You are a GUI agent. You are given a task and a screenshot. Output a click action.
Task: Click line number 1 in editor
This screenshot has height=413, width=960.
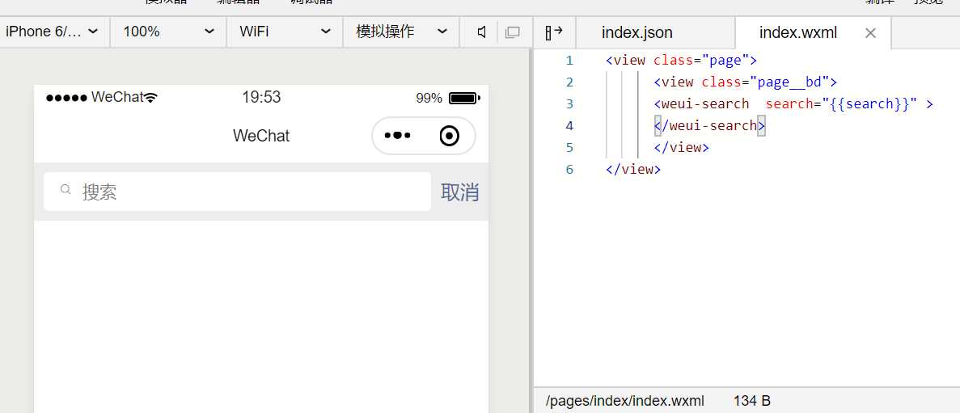coord(569,61)
